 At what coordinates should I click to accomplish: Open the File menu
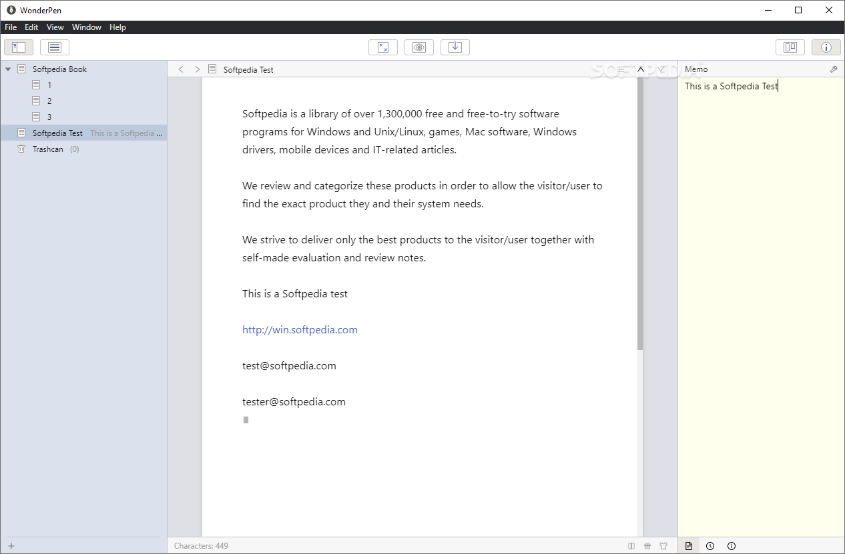(11, 27)
